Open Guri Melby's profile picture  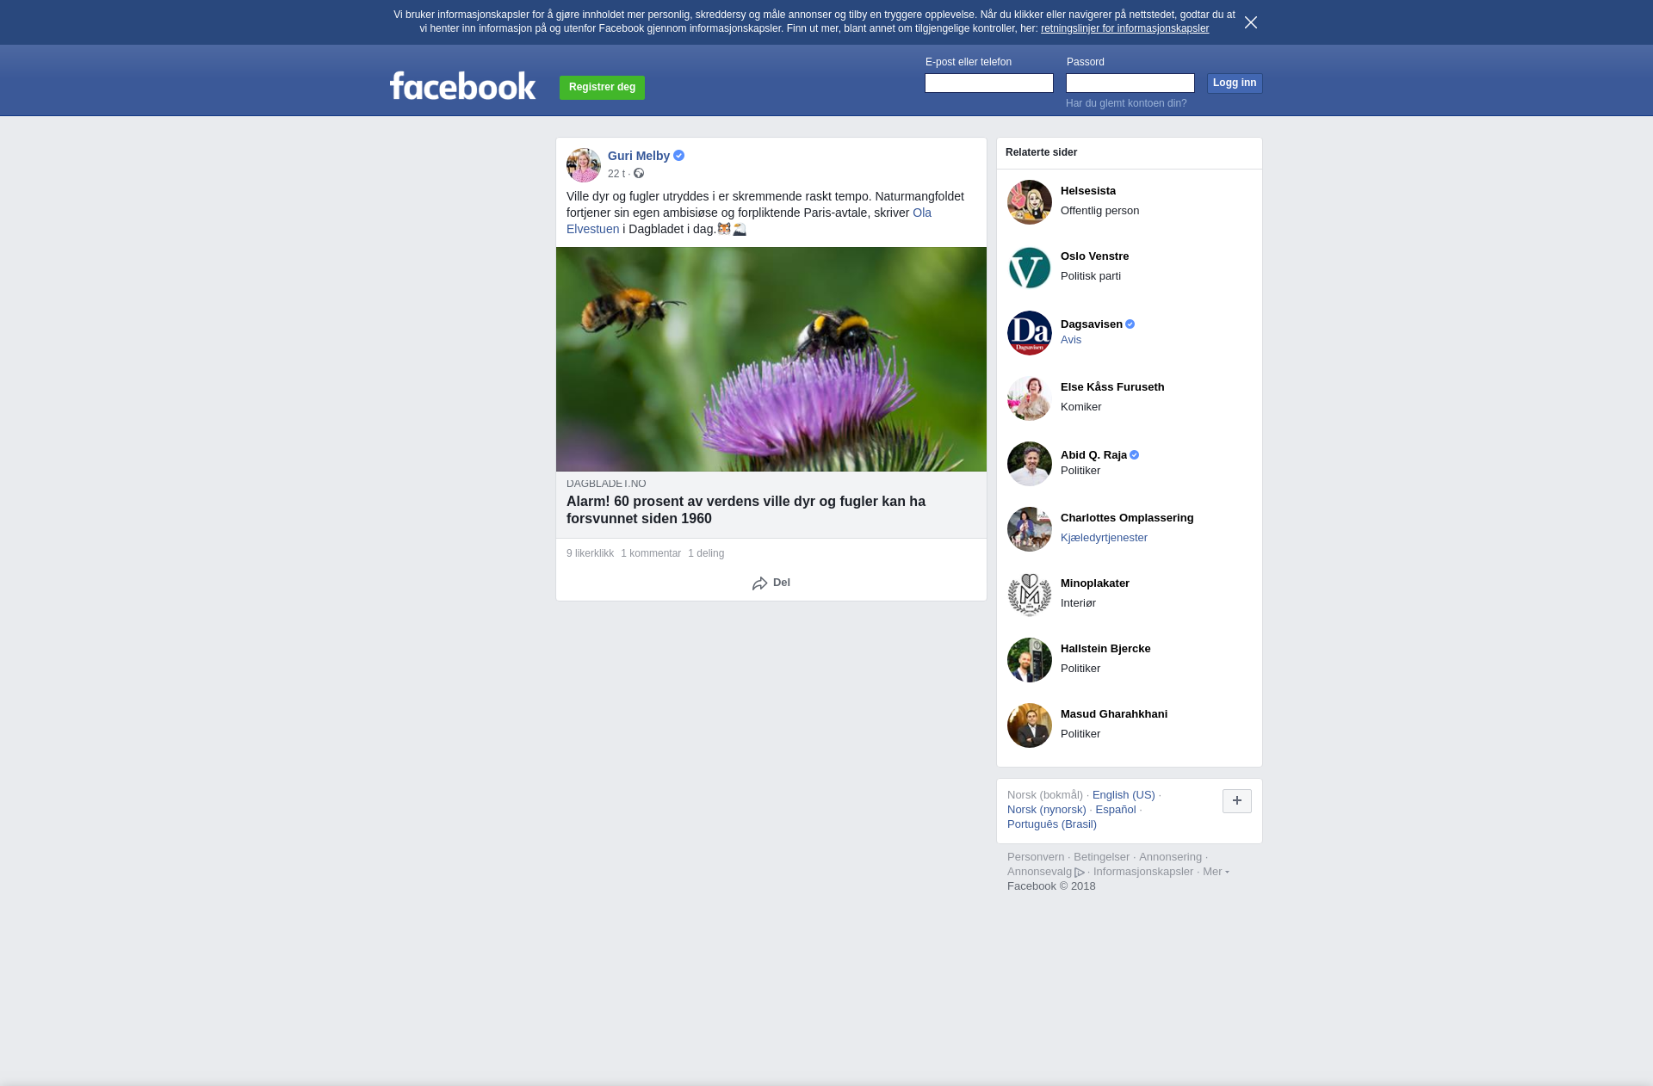584,164
